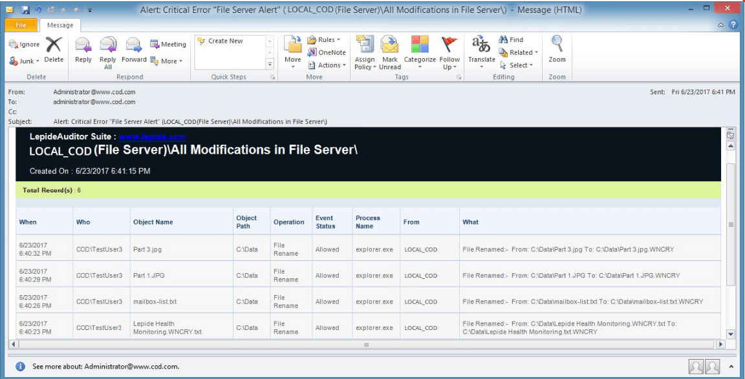Open the Follow Up flag menu
The height and width of the screenshot is (379, 745).
pos(449,53)
